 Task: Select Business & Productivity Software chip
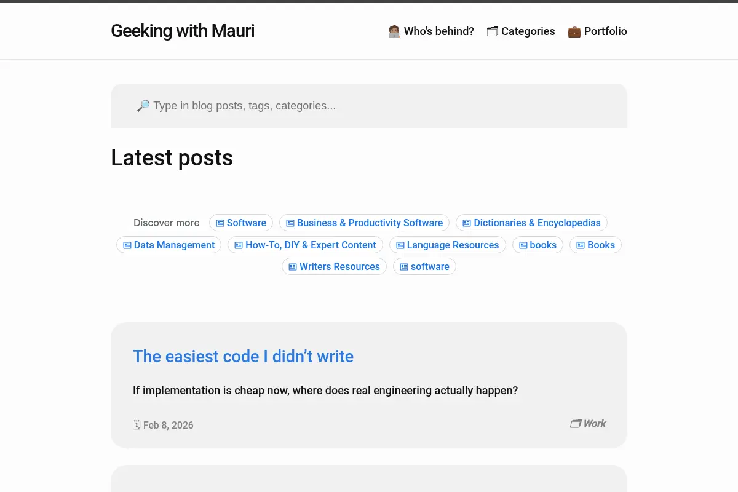pyautogui.click(x=364, y=223)
